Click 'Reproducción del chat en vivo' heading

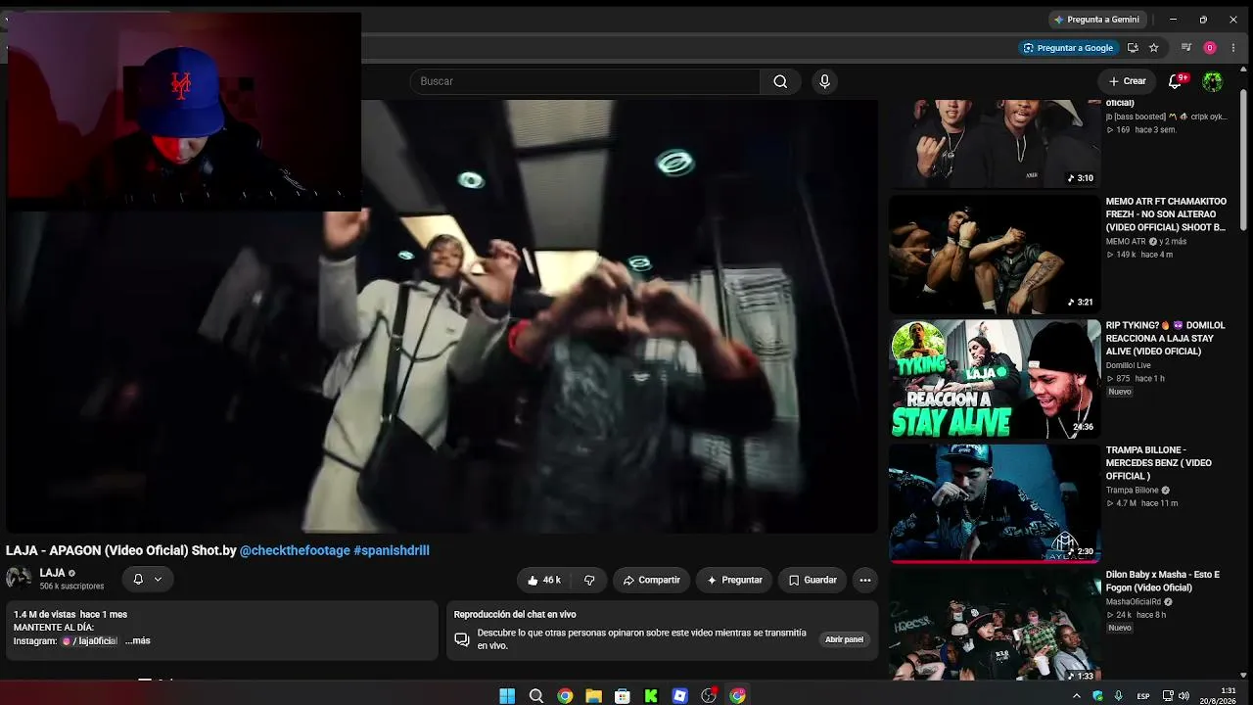pos(515,615)
